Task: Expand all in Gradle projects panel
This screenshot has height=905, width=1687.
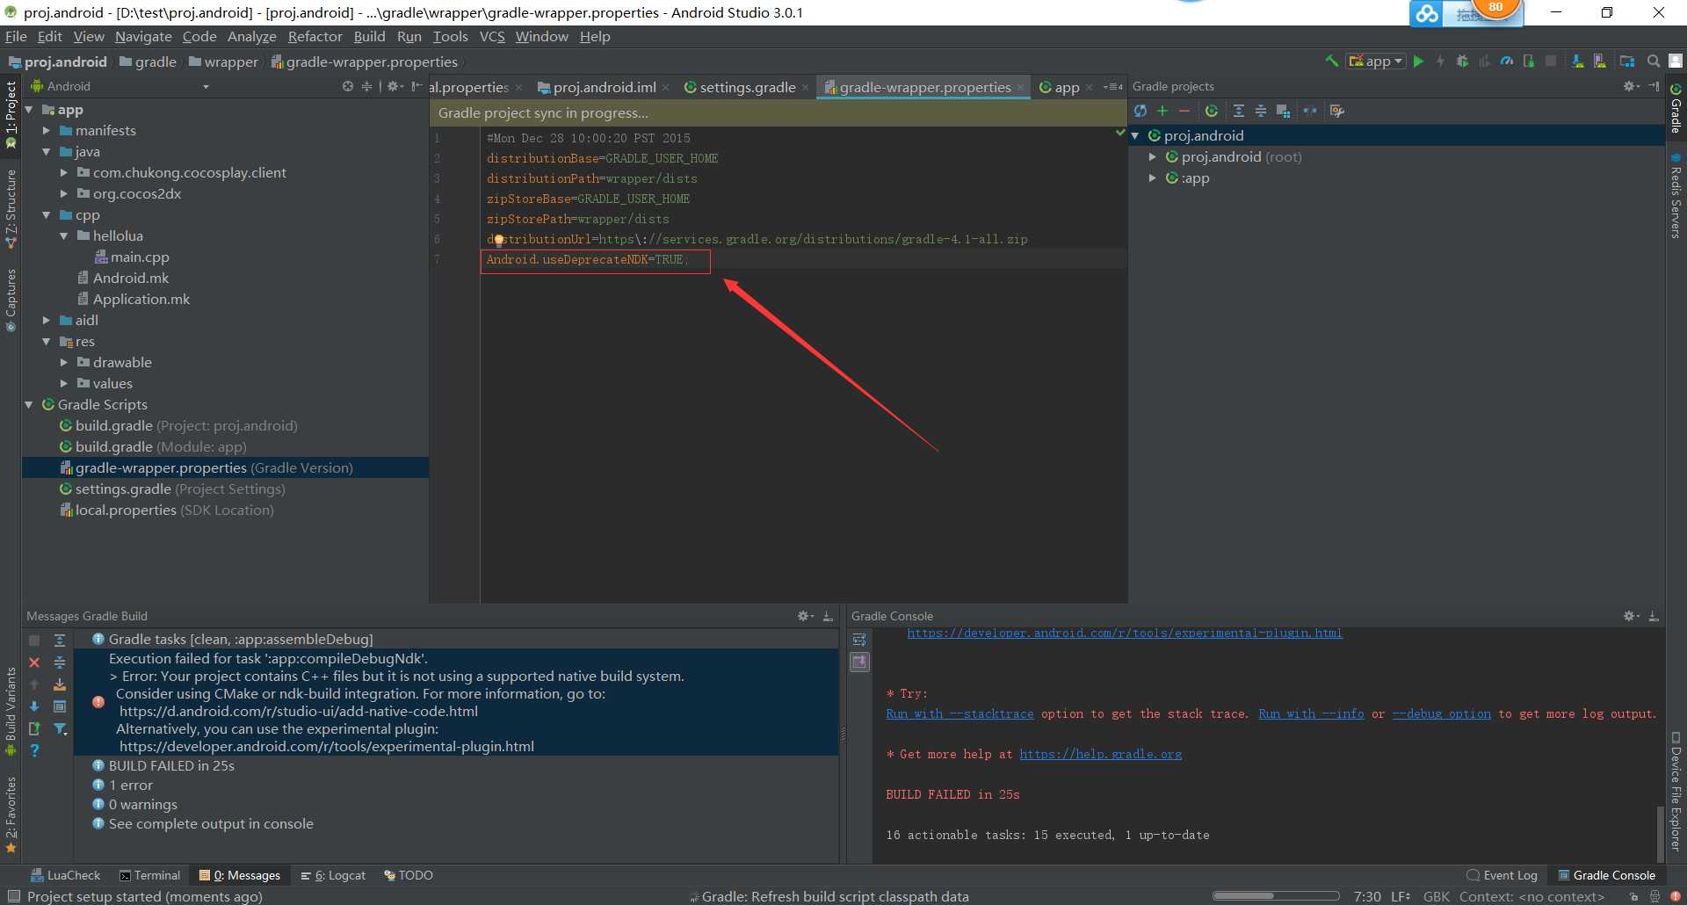Action: pyautogui.click(x=1239, y=111)
